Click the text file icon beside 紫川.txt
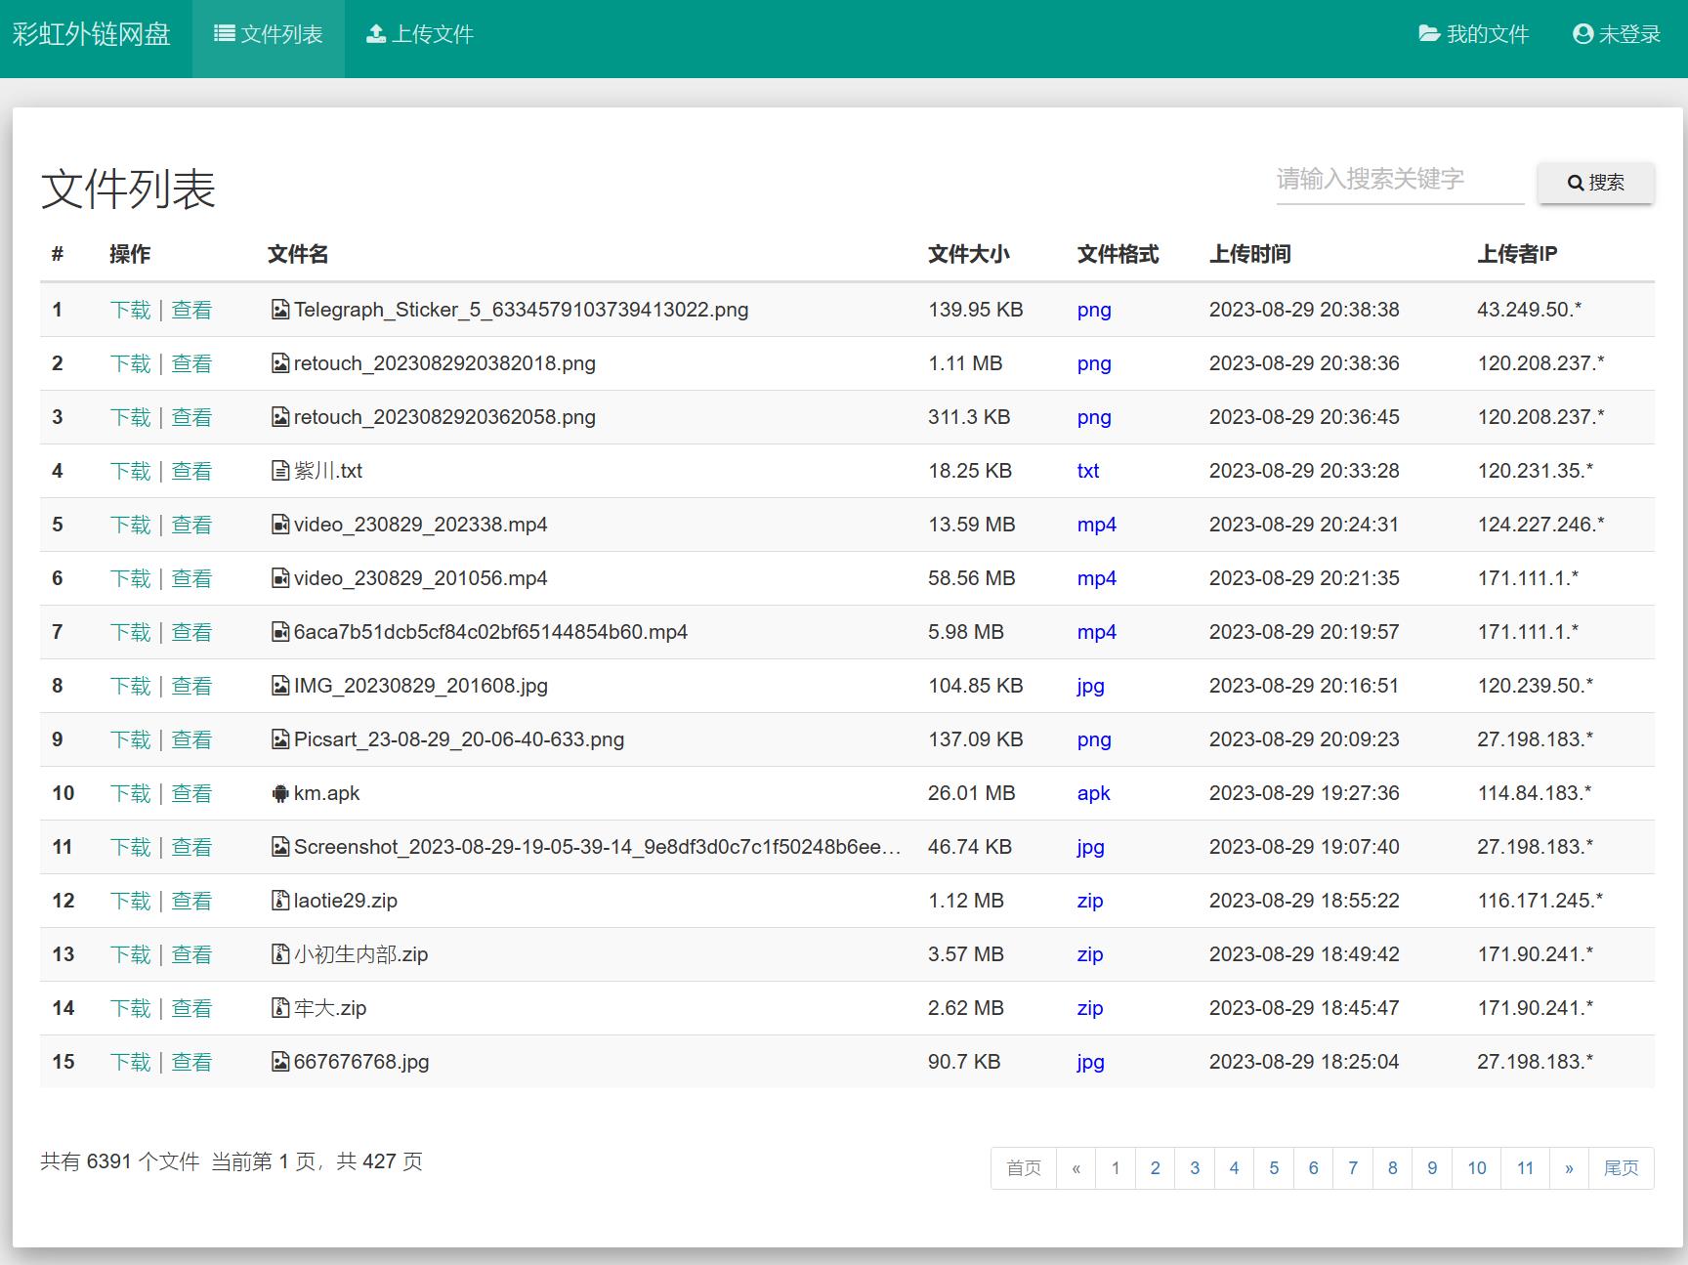Viewport: 1688px width, 1265px height. pyautogui.click(x=280, y=471)
